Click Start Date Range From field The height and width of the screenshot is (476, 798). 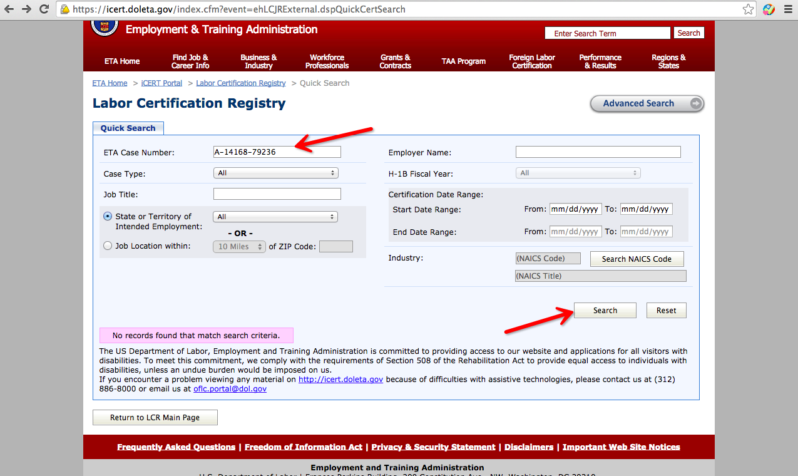point(576,209)
